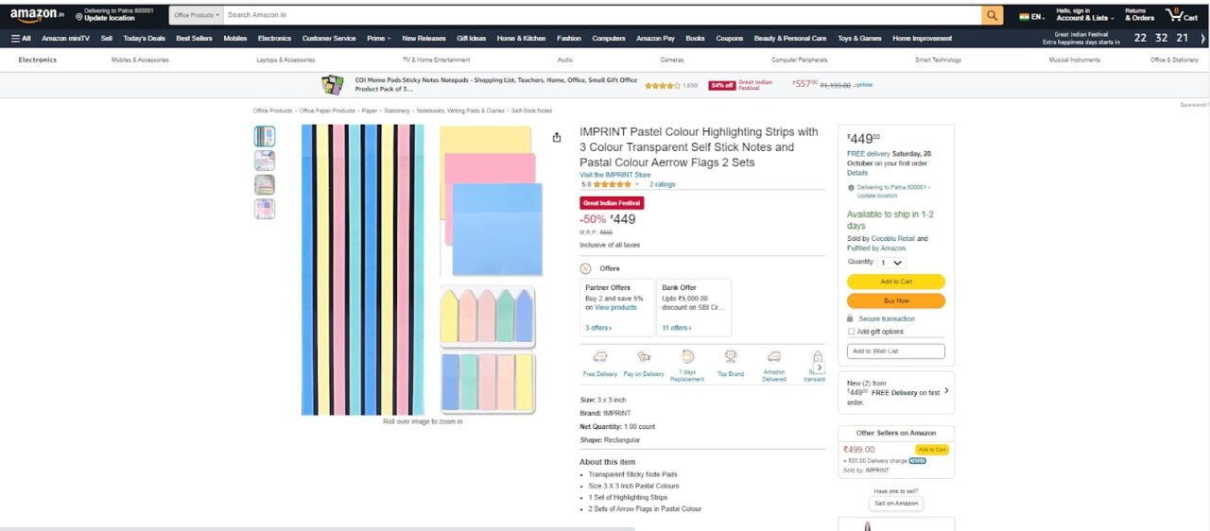Click the Offers percent badge icon
Image resolution: width=1210 pixels, height=531 pixels.
tap(586, 268)
